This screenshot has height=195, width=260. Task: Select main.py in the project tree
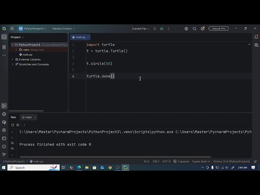pyautogui.click(x=26, y=54)
